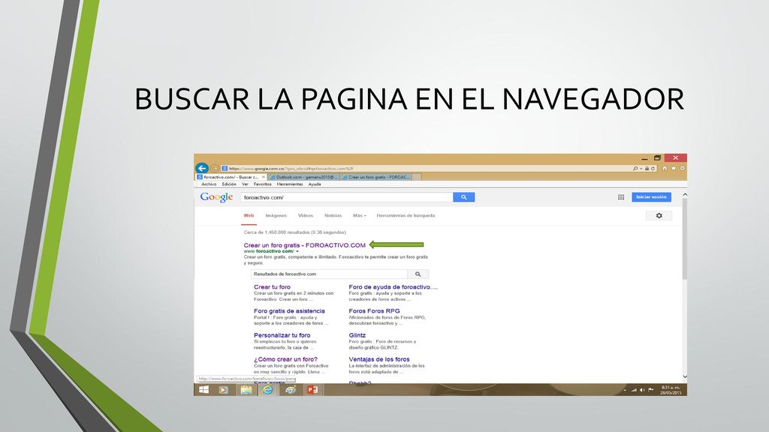This screenshot has height=432, width=769.
Task: Open Foro de ayuda de foroactivo link
Action: [x=394, y=287]
